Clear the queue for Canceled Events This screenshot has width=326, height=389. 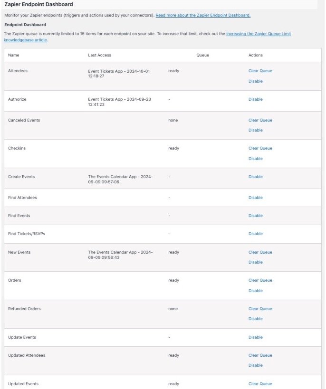[x=259, y=120]
